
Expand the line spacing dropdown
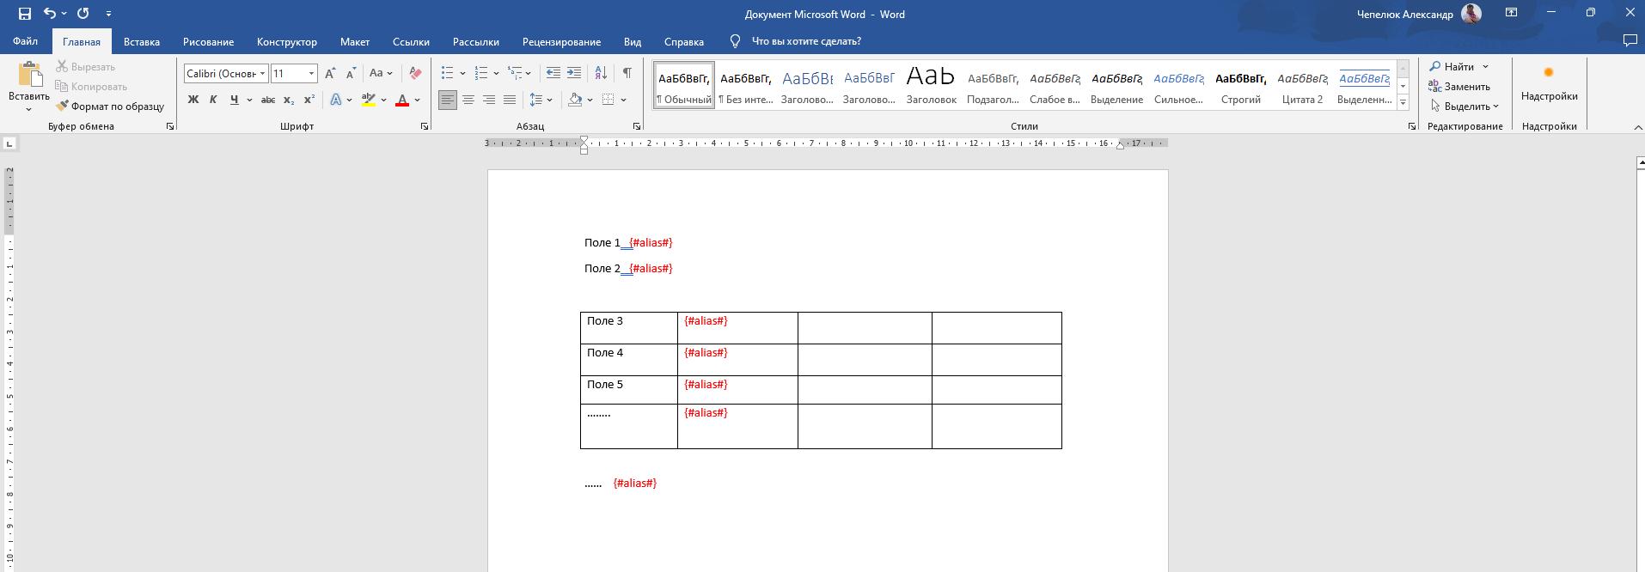(549, 100)
